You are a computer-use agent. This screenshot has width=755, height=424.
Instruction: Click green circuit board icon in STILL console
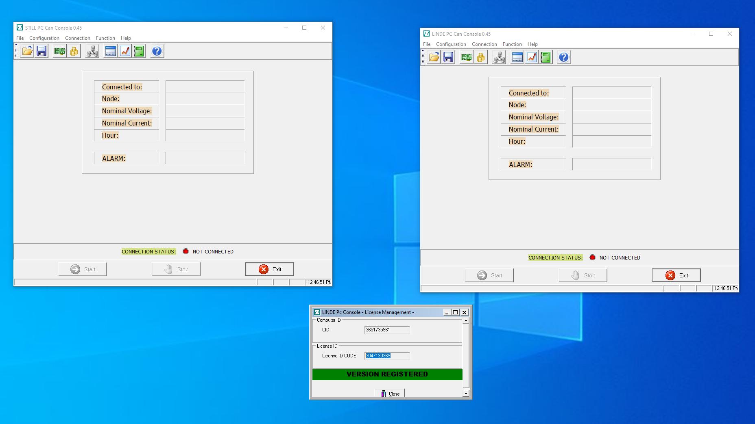point(59,51)
